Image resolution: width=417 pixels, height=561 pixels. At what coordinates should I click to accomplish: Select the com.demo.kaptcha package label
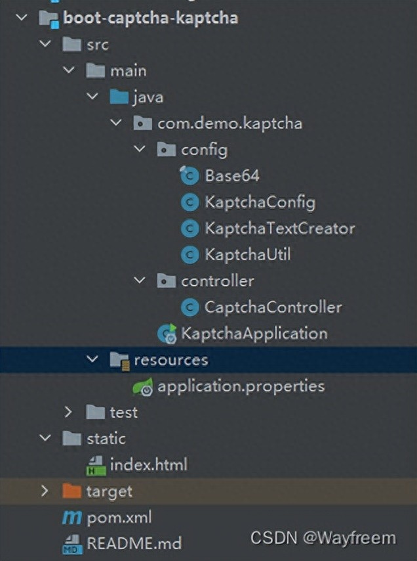(229, 123)
